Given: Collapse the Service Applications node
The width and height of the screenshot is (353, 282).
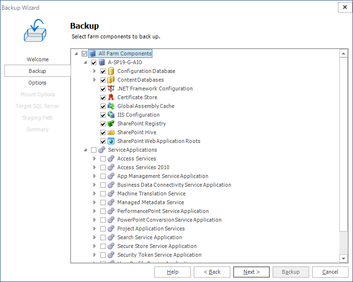Looking at the screenshot, I should 85,150.
